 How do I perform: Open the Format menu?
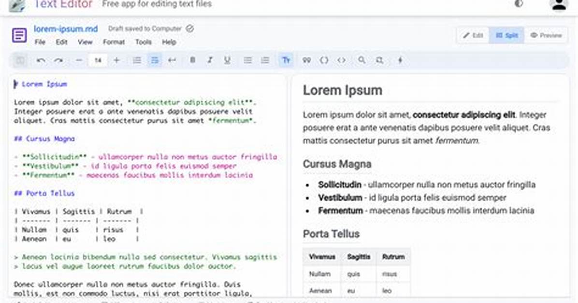tap(114, 42)
